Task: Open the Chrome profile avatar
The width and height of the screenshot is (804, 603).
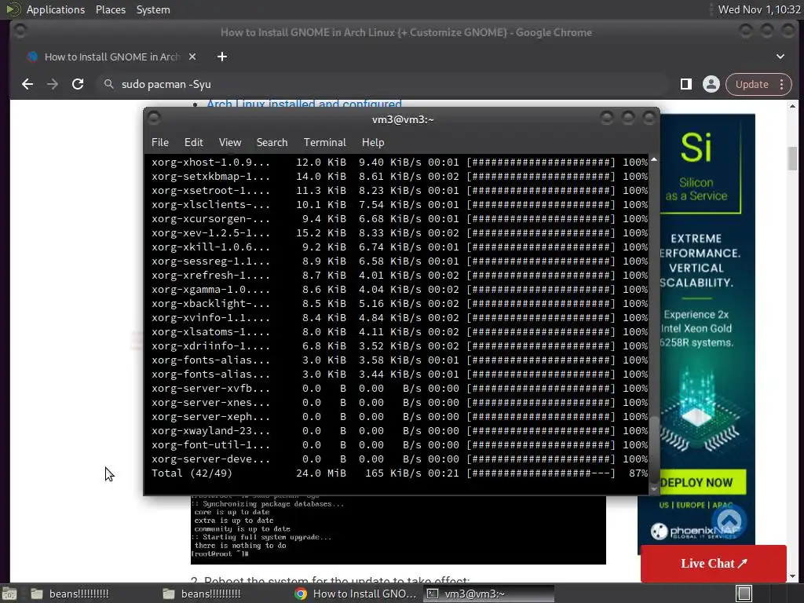Action: tap(711, 84)
